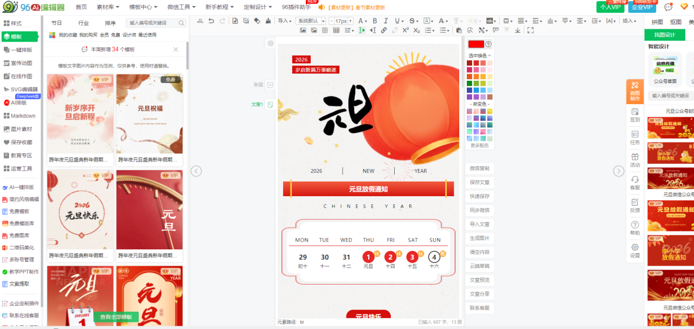Click the 查看全部模板 button
Viewport: 694px width, 329px height.
tap(116, 317)
